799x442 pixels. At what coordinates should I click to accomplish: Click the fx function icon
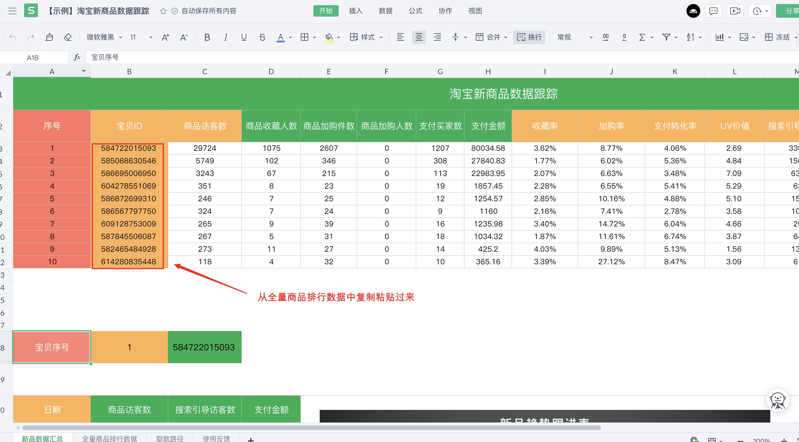77,57
